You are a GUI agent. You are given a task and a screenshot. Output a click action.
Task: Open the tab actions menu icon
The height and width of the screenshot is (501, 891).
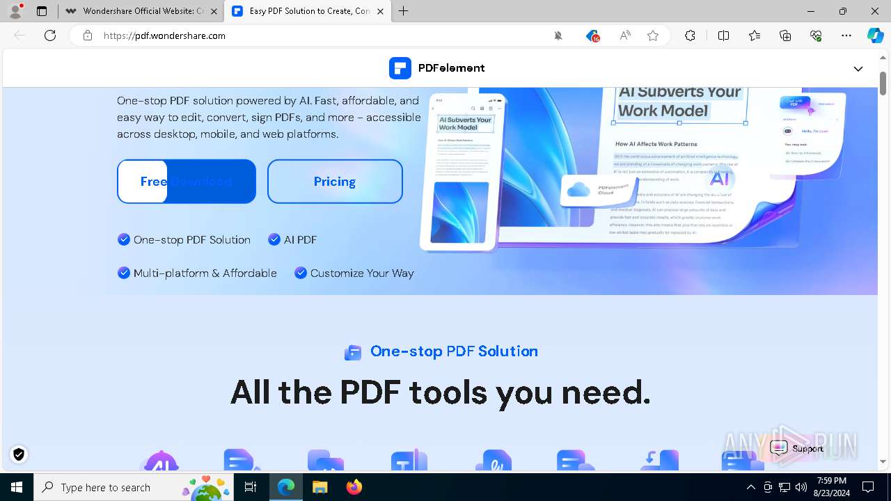point(42,11)
